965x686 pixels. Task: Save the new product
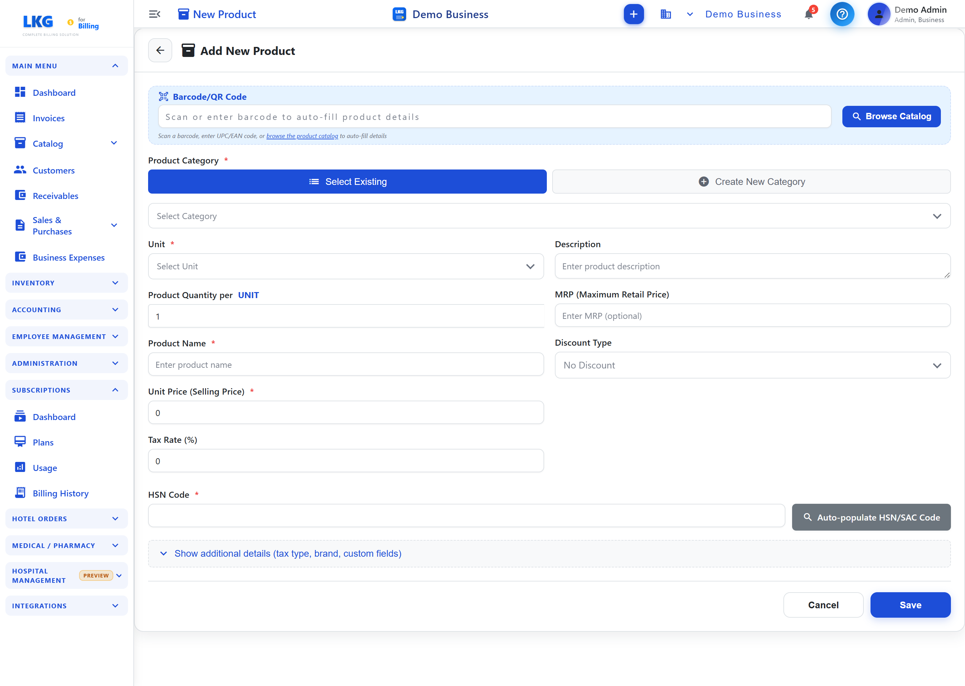click(910, 605)
